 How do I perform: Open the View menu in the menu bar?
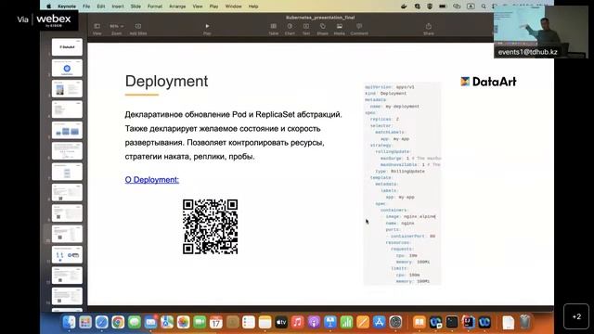[198, 6]
